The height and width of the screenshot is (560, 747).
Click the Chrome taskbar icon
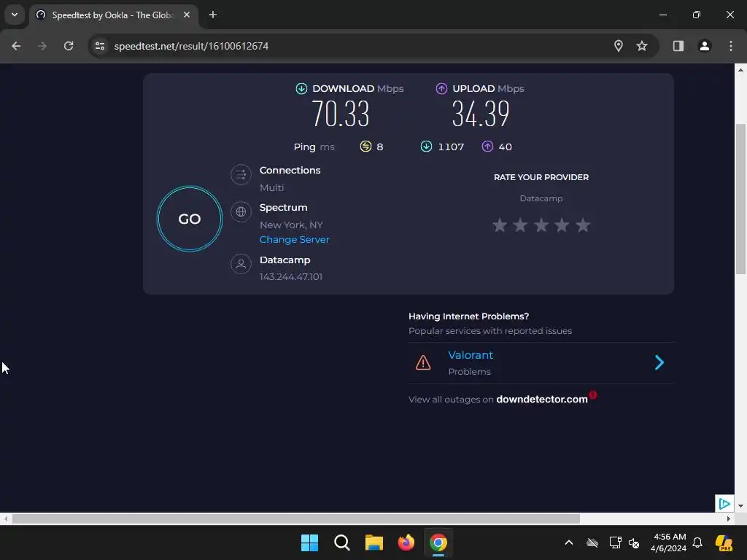(x=438, y=542)
